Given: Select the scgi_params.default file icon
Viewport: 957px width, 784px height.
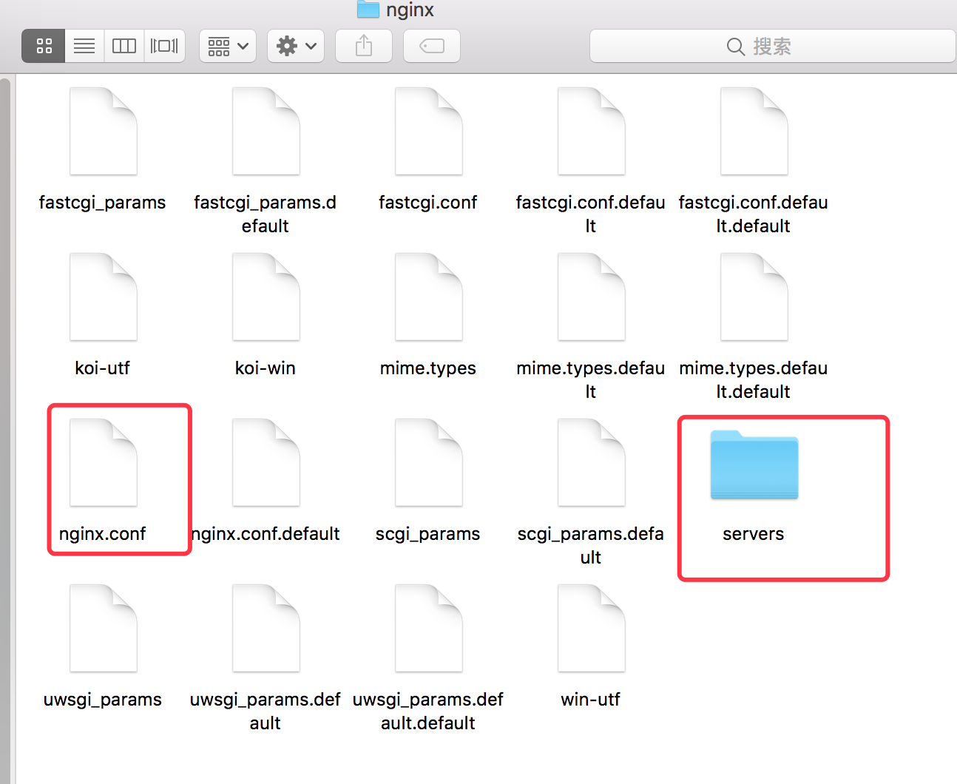Looking at the screenshot, I should pos(592,462).
